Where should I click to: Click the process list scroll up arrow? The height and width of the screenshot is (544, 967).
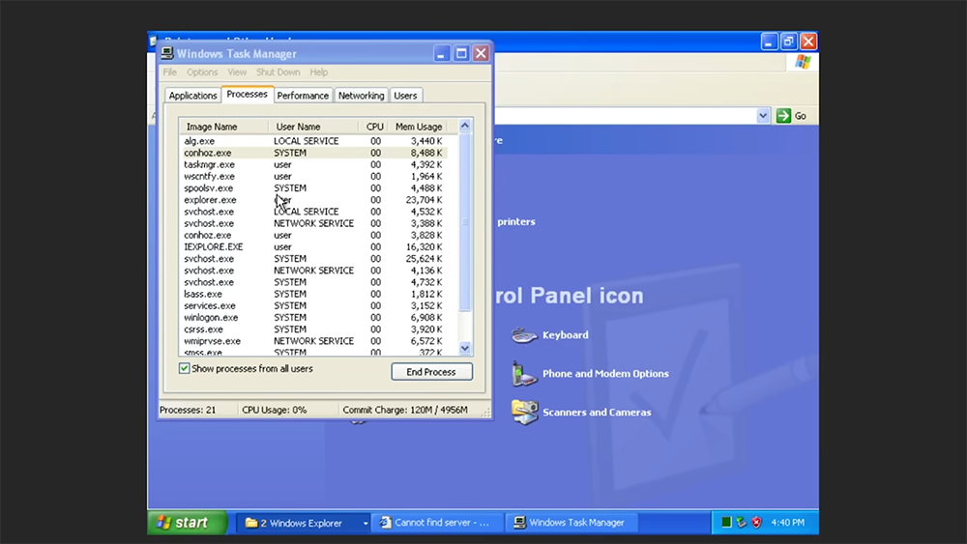coord(465,126)
